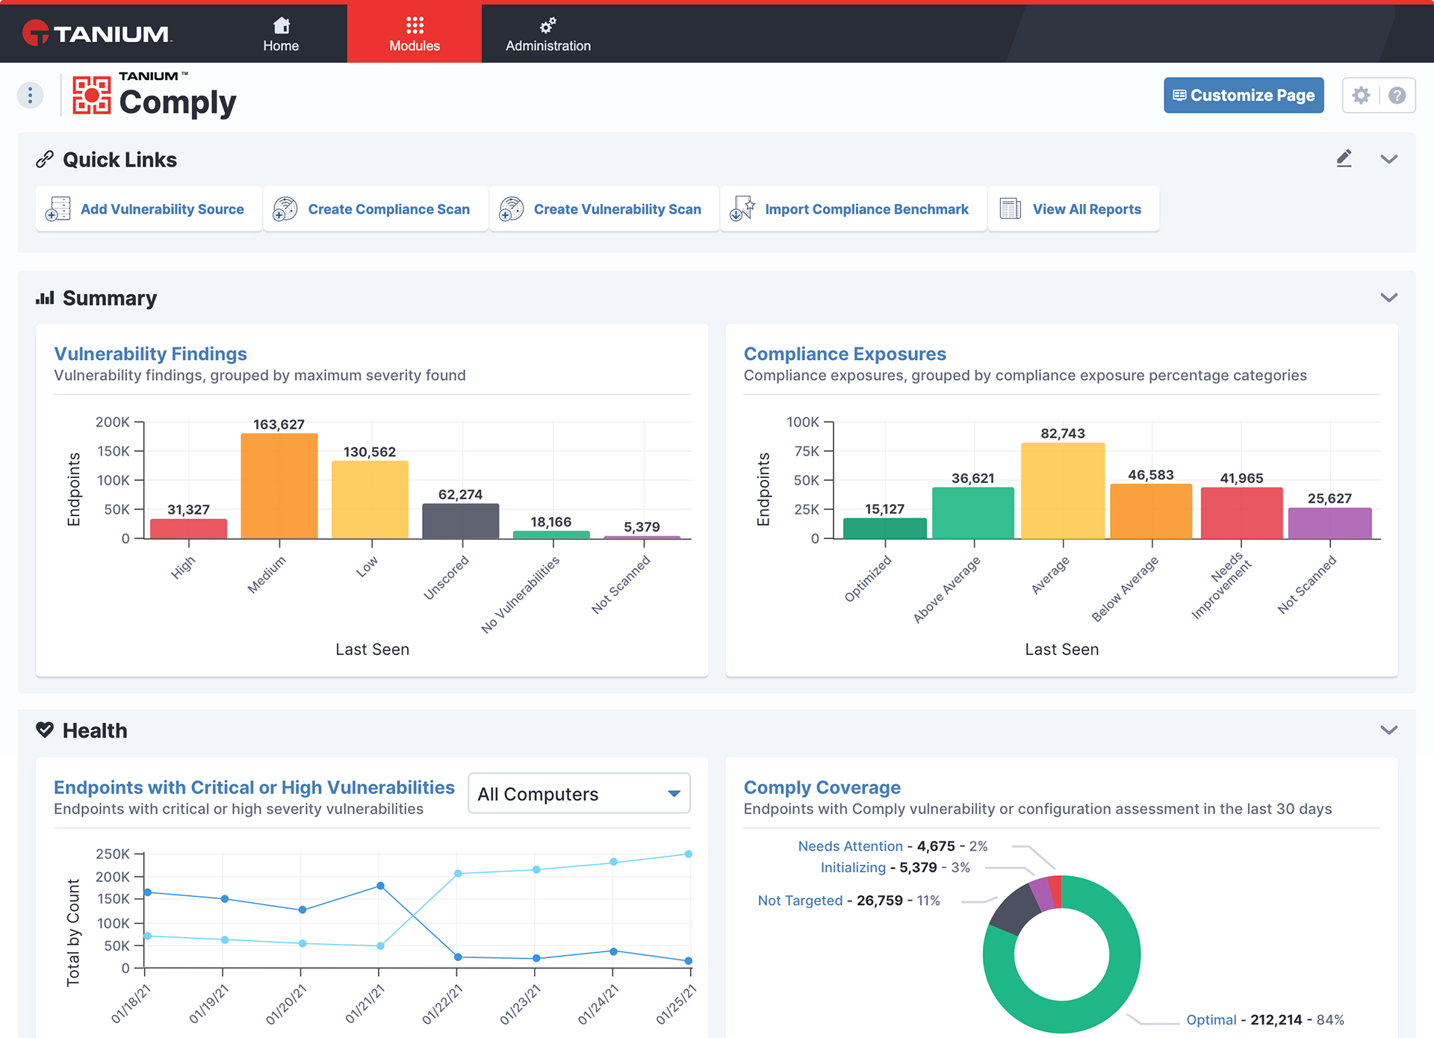Click the Comply module logo icon
1434x1038 pixels.
92,95
